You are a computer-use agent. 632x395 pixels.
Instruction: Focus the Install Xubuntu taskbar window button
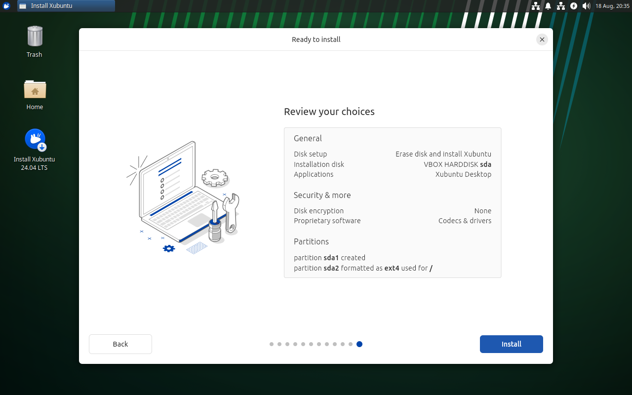(x=66, y=6)
